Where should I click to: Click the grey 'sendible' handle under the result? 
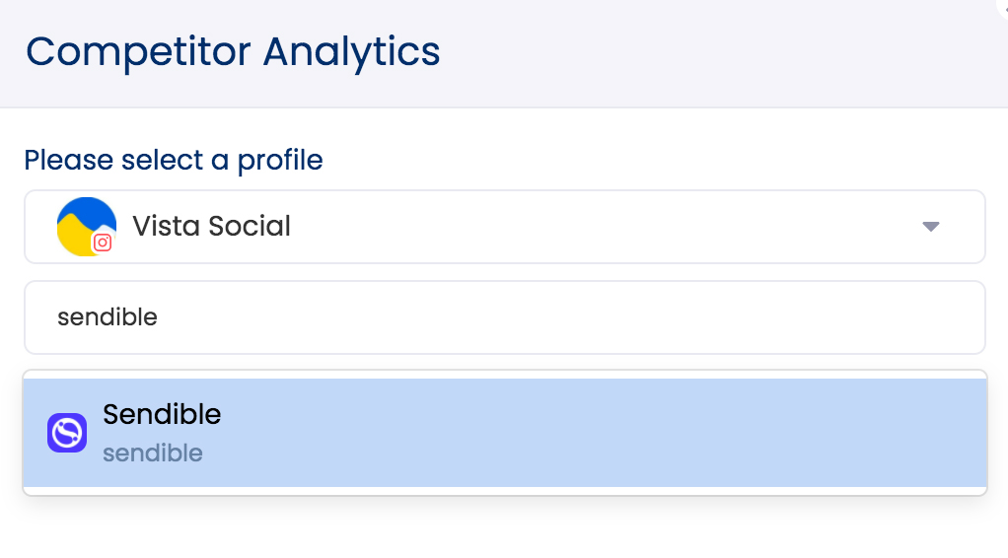point(153,453)
